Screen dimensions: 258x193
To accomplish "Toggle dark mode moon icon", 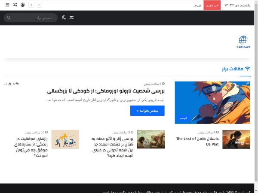I will [x=64, y=18].
